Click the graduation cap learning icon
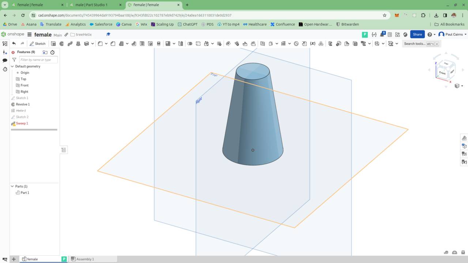468x263 pixels. [108, 34]
